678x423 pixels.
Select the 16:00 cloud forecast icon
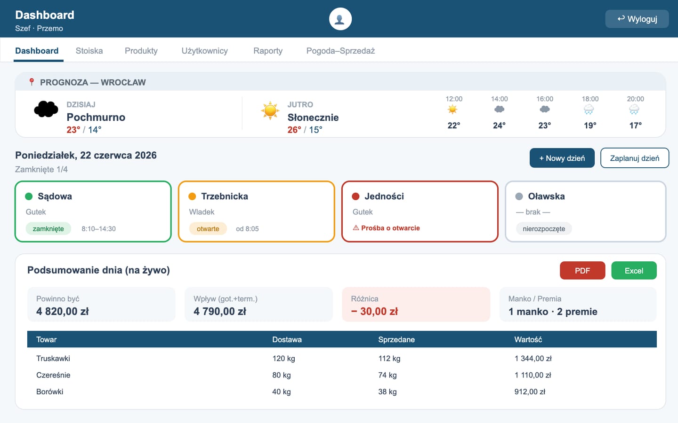[x=545, y=109]
